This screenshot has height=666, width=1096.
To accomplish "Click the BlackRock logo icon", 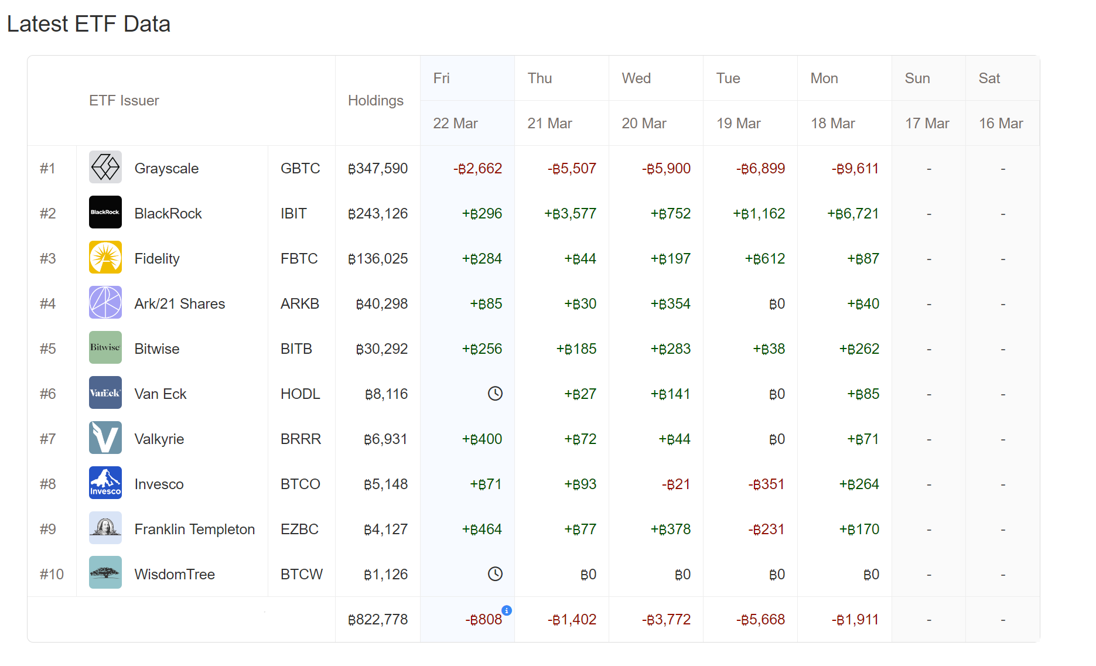I will pos(105,213).
